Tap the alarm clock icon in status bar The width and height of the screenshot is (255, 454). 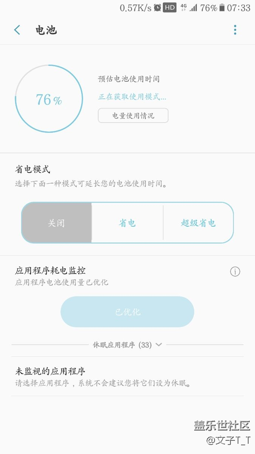pyautogui.click(x=158, y=7)
